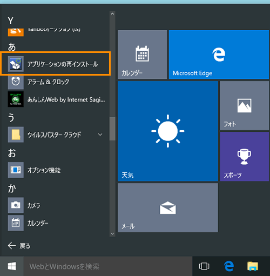Click the 戻る back button

pyautogui.click(x=19, y=246)
